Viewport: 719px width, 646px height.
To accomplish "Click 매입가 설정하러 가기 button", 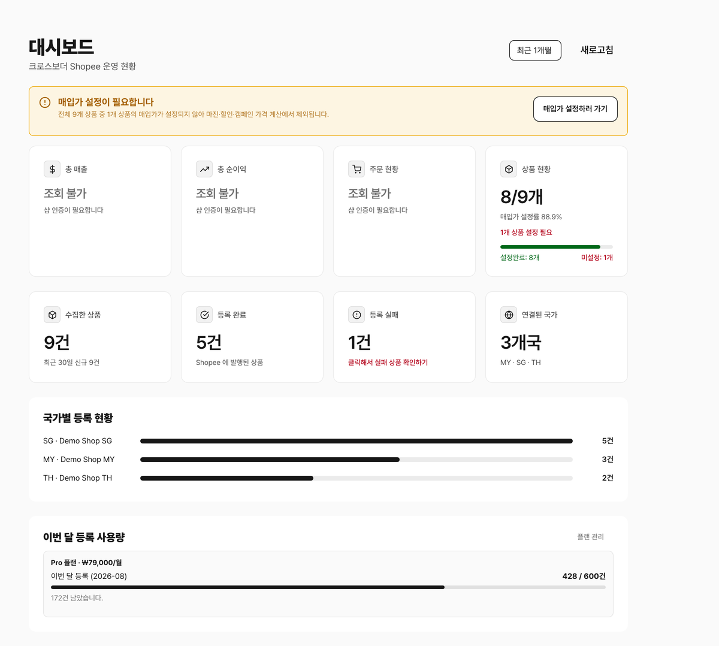I will (x=575, y=109).
